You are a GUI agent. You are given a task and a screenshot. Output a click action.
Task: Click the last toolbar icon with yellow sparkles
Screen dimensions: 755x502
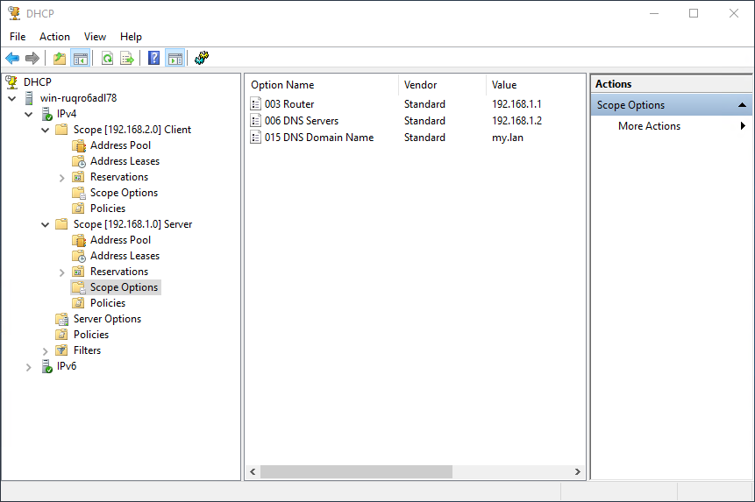[202, 59]
